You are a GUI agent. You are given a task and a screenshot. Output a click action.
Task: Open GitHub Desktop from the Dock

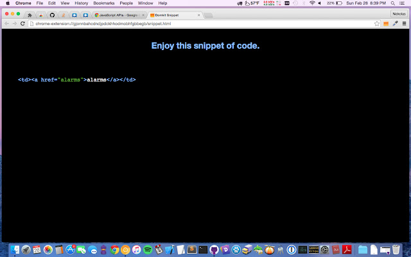(x=214, y=249)
